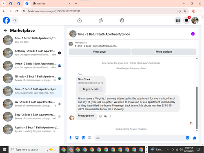
Task: Open the taskbar volume icon
Action: (x=181, y=150)
